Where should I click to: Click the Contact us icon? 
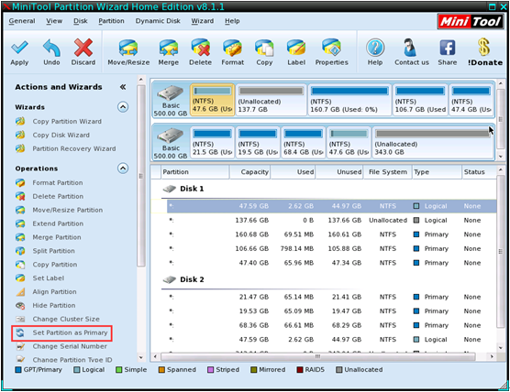[x=410, y=48]
